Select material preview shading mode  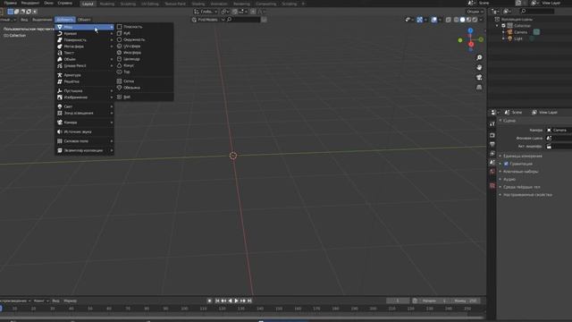pos(468,20)
